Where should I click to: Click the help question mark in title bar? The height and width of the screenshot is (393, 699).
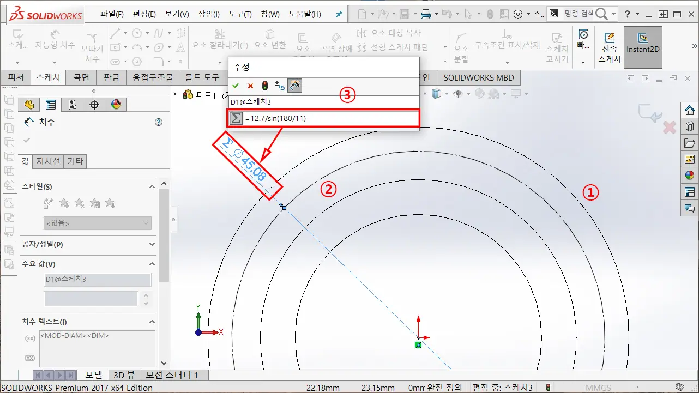click(628, 14)
